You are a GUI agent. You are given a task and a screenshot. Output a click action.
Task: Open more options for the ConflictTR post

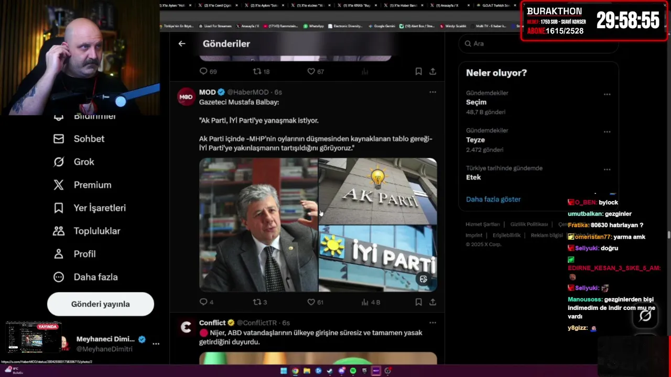432,323
